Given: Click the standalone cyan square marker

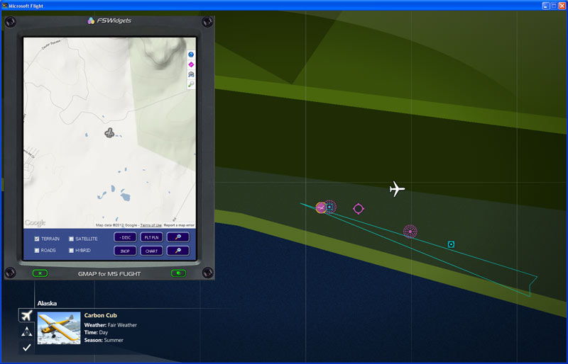Looking at the screenshot, I should pos(451,244).
